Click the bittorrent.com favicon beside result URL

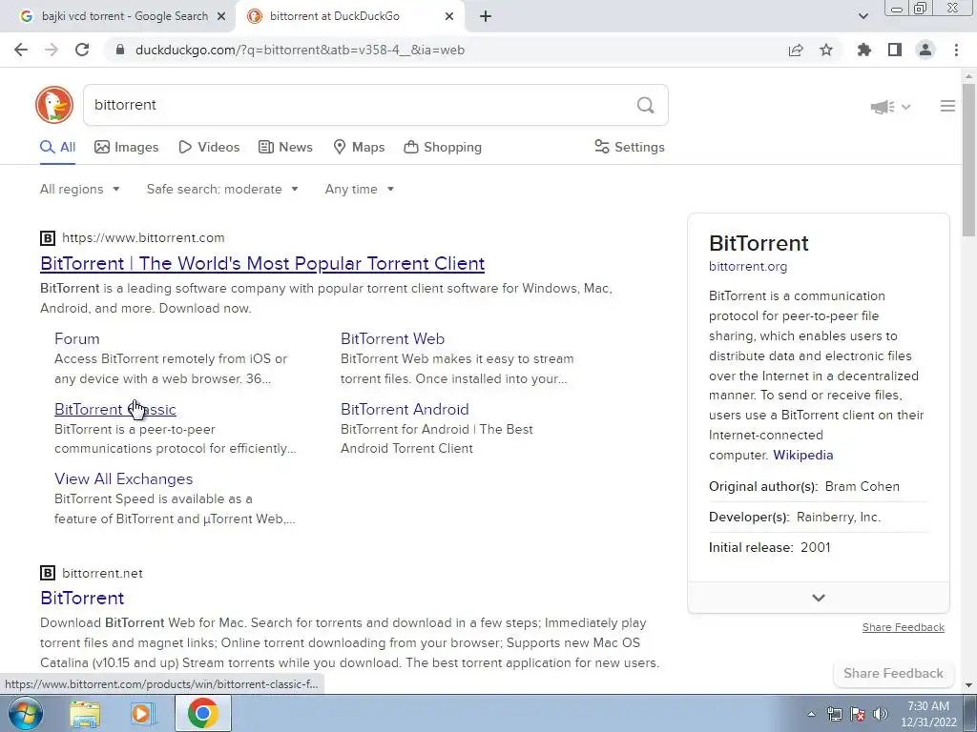pyautogui.click(x=48, y=237)
